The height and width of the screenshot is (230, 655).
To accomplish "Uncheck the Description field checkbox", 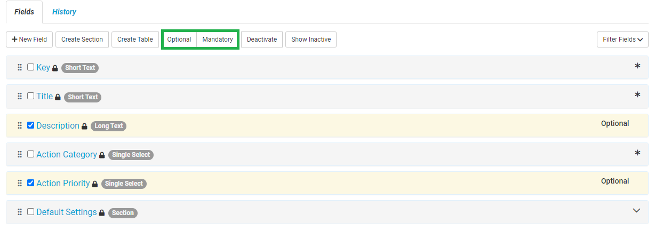I will pyautogui.click(x=31, y=125).
